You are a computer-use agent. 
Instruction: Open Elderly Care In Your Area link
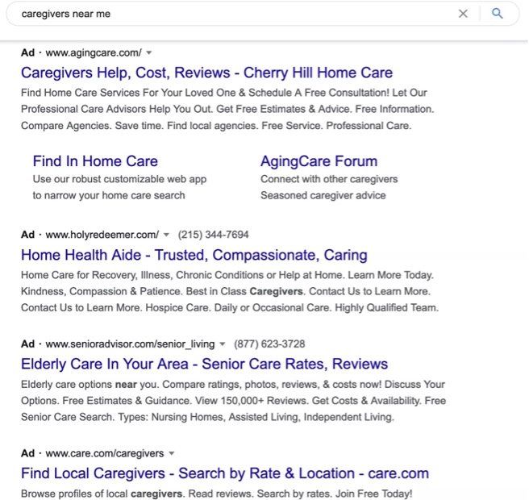(x=205, y=364)
